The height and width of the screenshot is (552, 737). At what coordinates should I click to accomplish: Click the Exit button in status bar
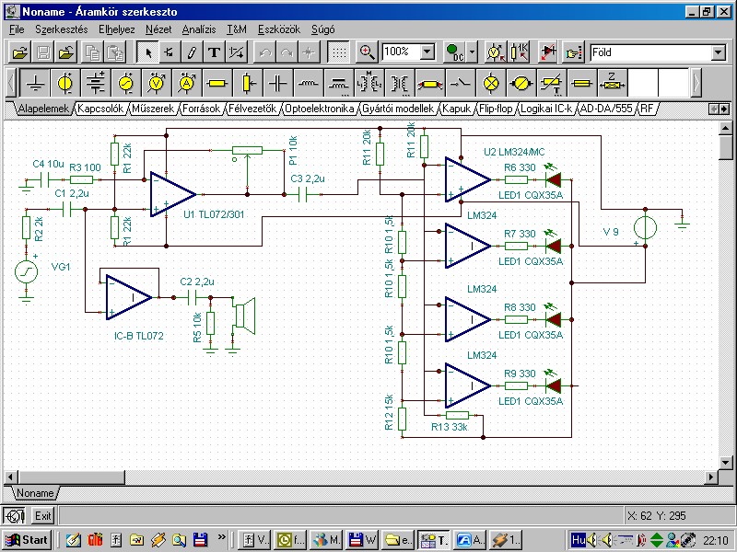click(42, 516)
